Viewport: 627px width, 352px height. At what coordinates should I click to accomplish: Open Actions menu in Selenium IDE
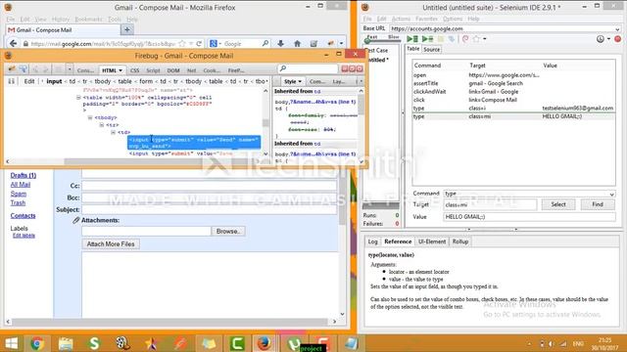click(x=401, y=19)
